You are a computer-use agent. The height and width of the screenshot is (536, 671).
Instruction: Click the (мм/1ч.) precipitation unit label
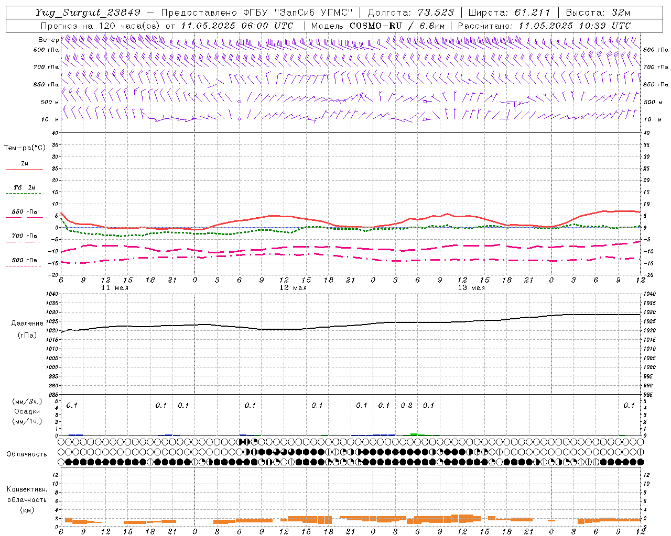(x=27, y=421)
